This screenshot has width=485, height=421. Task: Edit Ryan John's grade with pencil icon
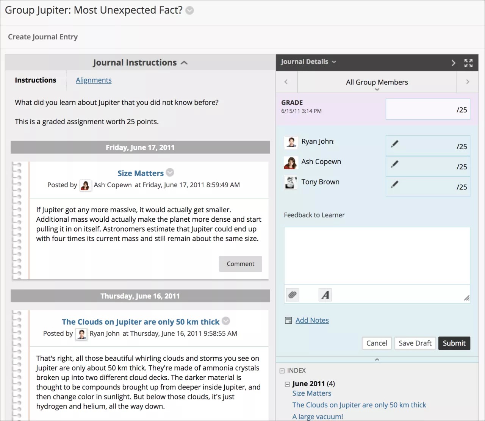394,145
